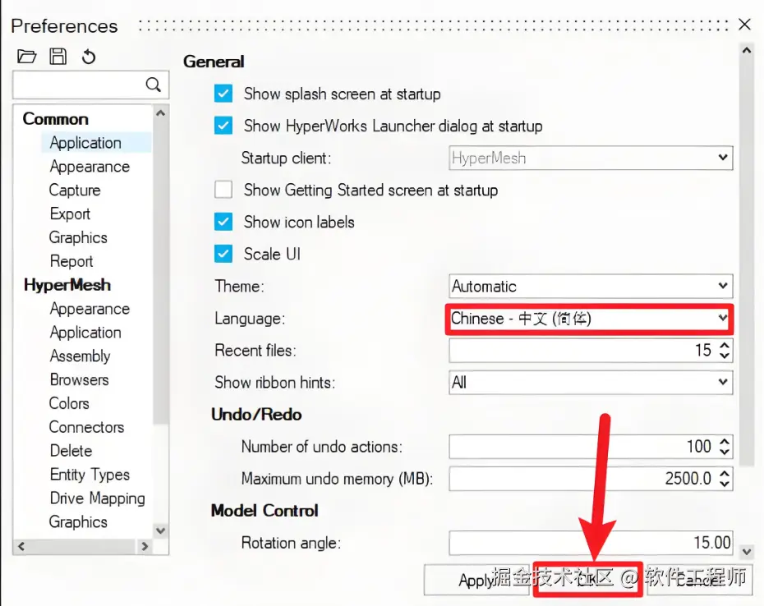This screenshot has height=606, width=764.
Task: Open the Language dropdown showing Chinese
Action: pos(590,319)
